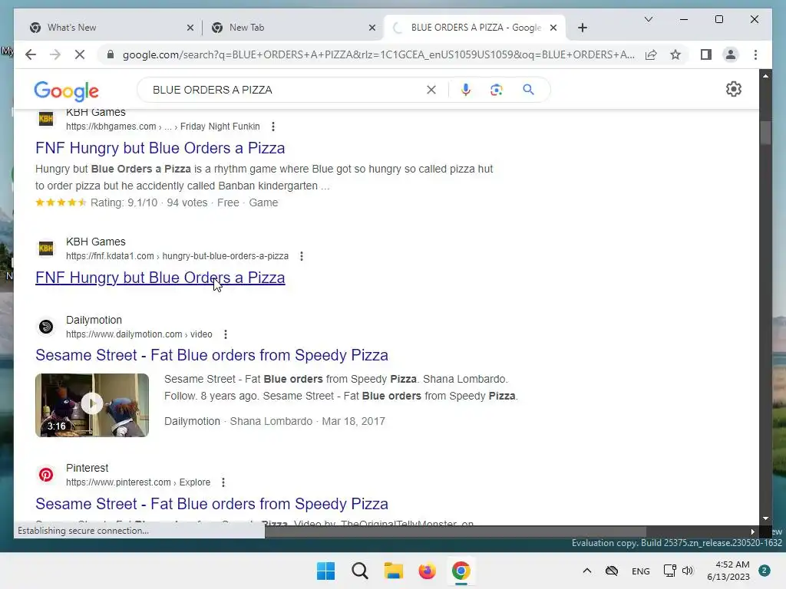Click the forward navigation arrow
The height and width of the screenshot is (589, 786).
click(x=55, y=54)
